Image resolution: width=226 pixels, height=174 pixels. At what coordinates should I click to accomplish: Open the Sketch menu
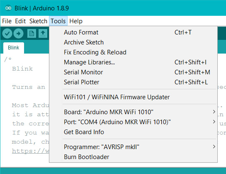(38, 21)
